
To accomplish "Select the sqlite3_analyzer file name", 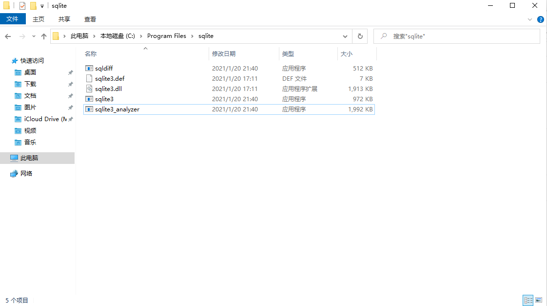I will pyautogui.click(x=117, y=109).
